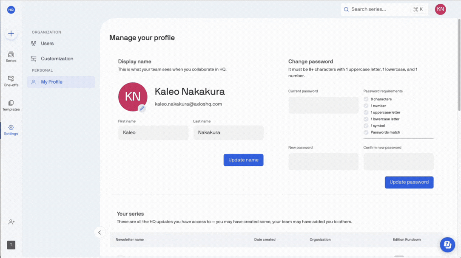Click the Update password button
This screenshot has height=258, width=461.
(x=409, y=182)
